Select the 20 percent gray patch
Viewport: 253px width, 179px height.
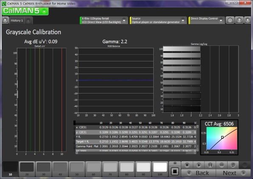(x=27, y=169)
